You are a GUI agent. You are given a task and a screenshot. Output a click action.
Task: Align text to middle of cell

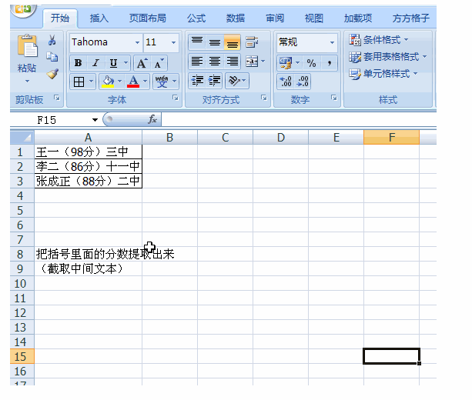215,42
